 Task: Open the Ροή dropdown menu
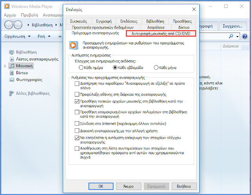44,36
